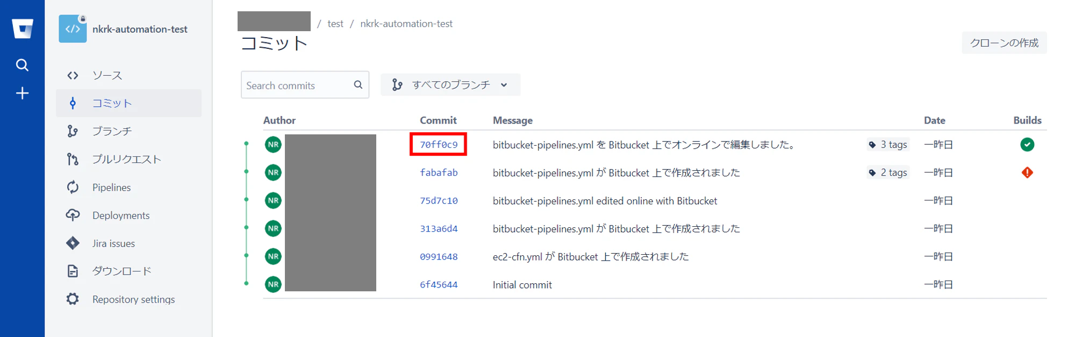Click the red failed build icon
1075x337 pixels.
coord(1027,173)
